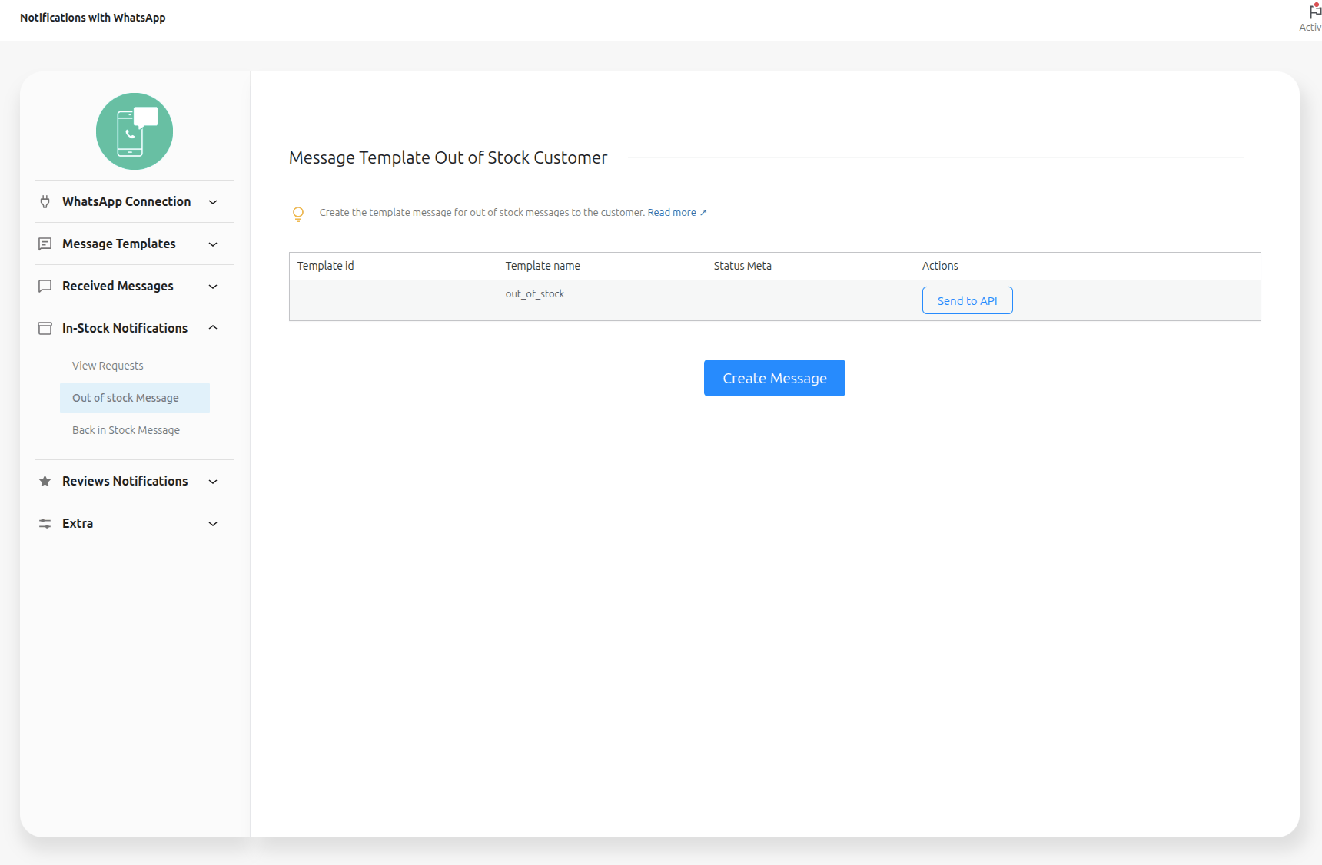
Task: Click the lightbulb tip icon
Action: 298,214
